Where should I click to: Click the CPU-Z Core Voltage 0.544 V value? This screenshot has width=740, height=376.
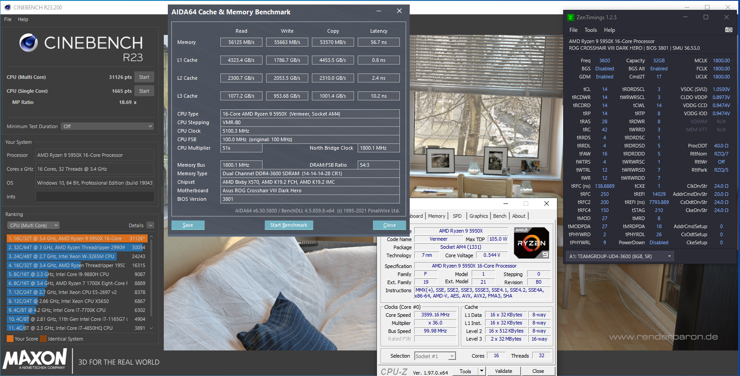point(492,255)
